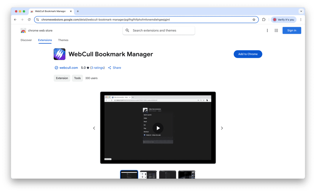Switch to the Discover tab
This screenshot has height=193, width=316.
coord(26,40)
